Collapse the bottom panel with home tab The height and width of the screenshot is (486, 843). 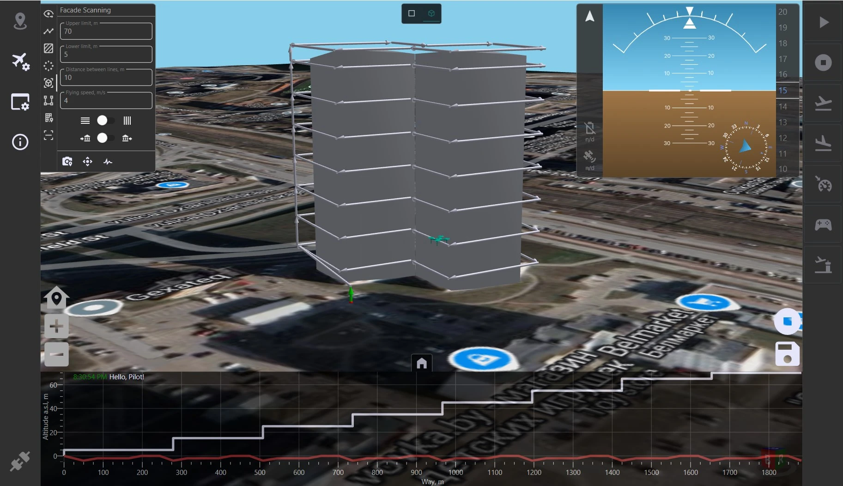point(422,363)
